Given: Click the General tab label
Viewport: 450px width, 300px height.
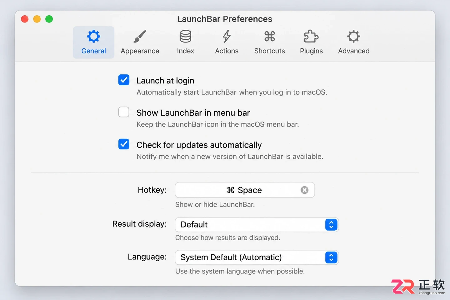Looking at the screenshot, I should tap(93, 51).
